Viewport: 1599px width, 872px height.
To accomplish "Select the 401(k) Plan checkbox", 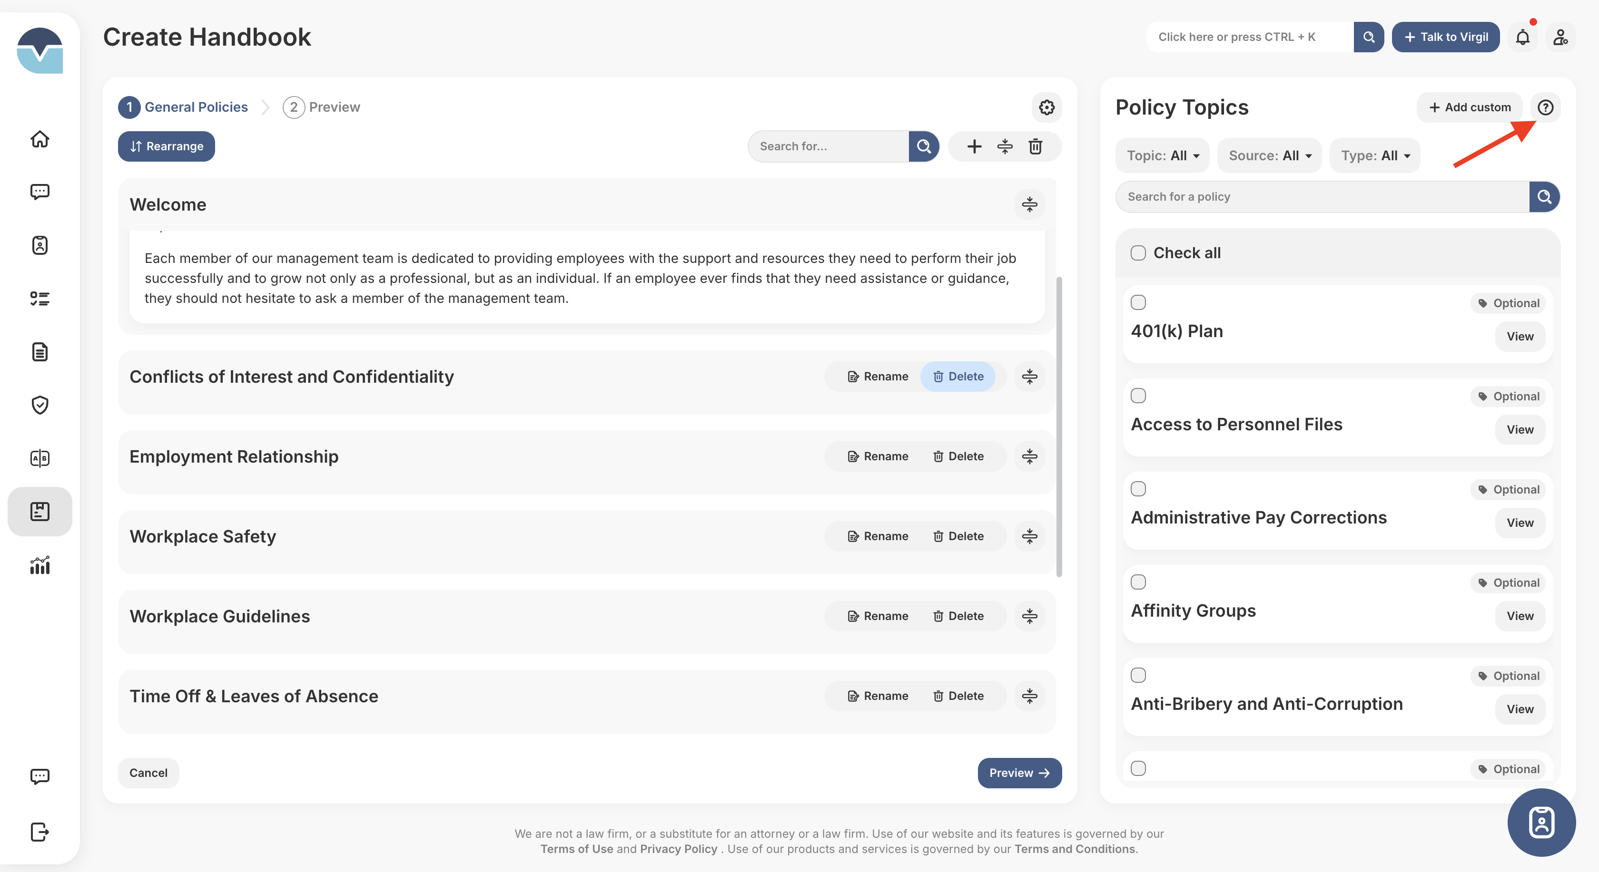I will tap(1138, 303).
